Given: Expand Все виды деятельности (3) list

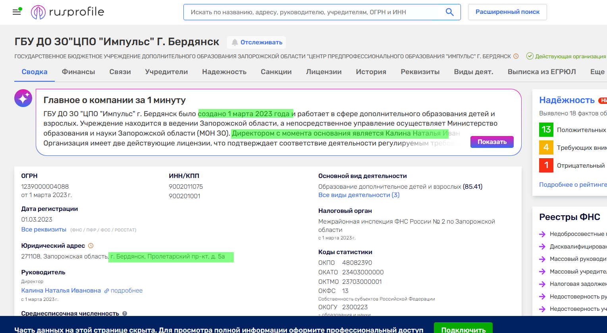Looking at the screenshot, I should (359, 195).
